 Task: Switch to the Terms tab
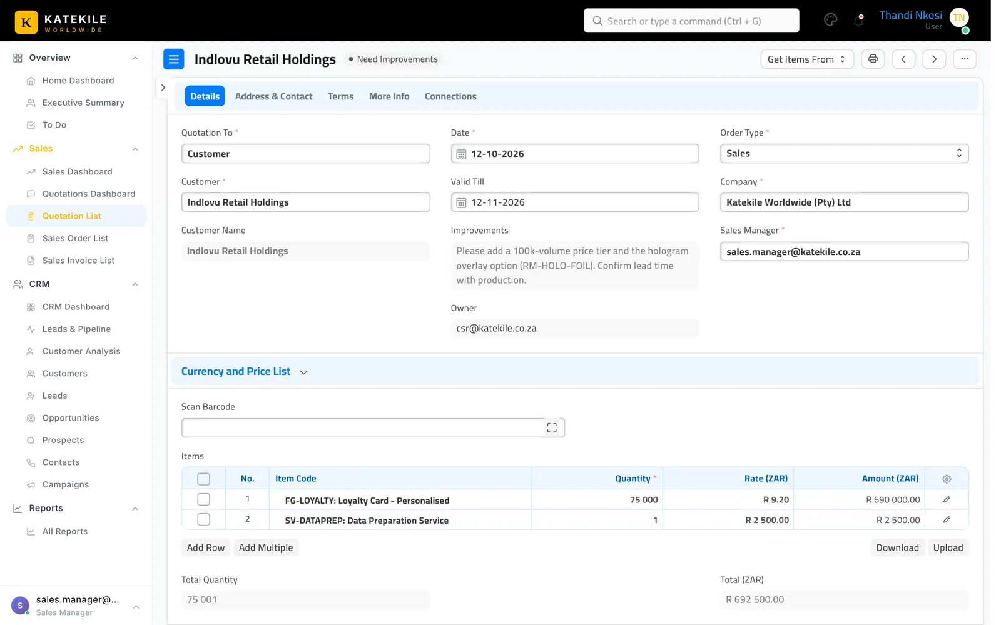pyautogui.click(x=340, y=96)
